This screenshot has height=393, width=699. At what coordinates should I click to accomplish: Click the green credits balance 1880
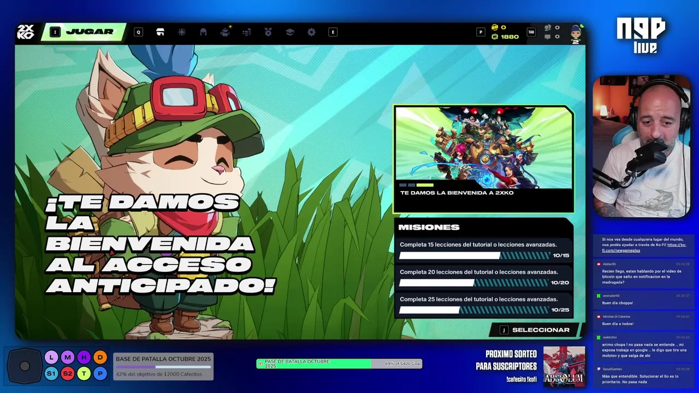(x=506, y=37)
